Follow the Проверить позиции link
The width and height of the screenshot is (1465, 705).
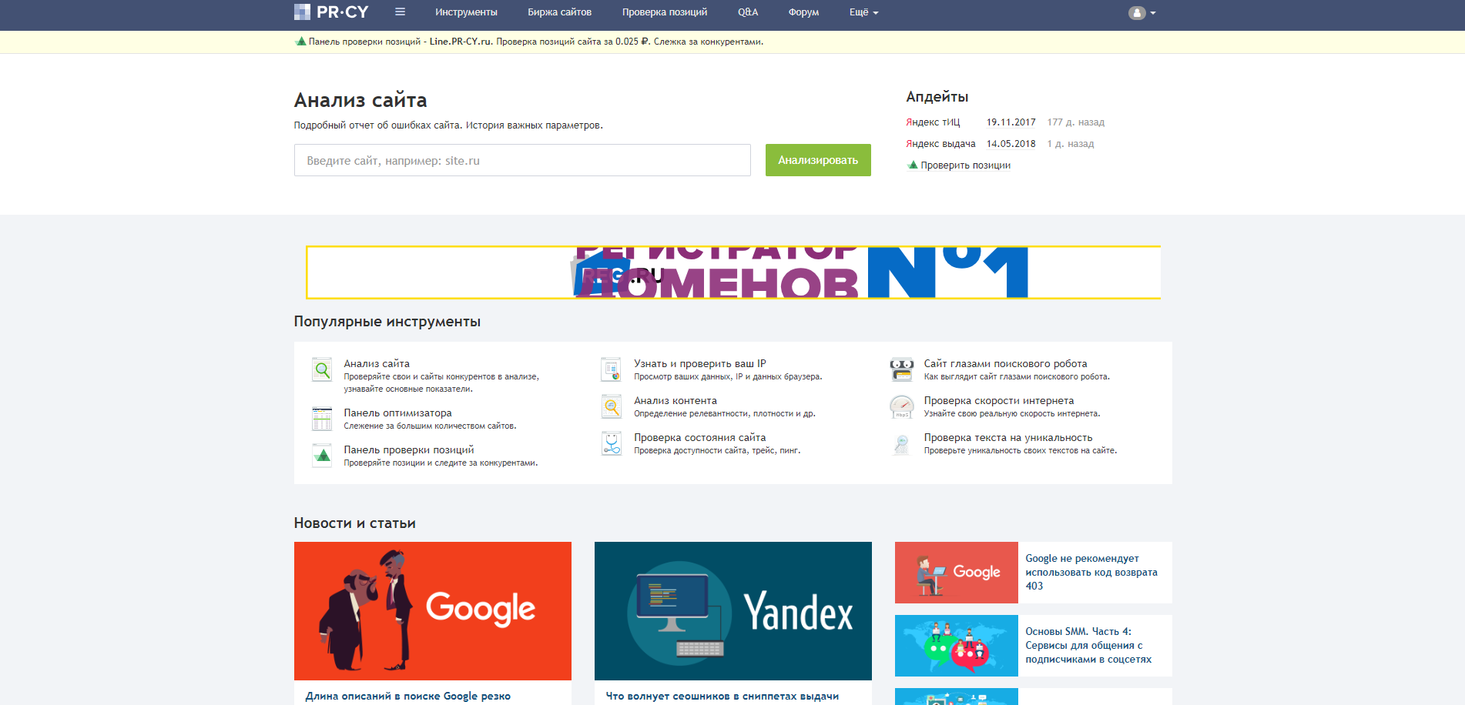tap(965, 165)
